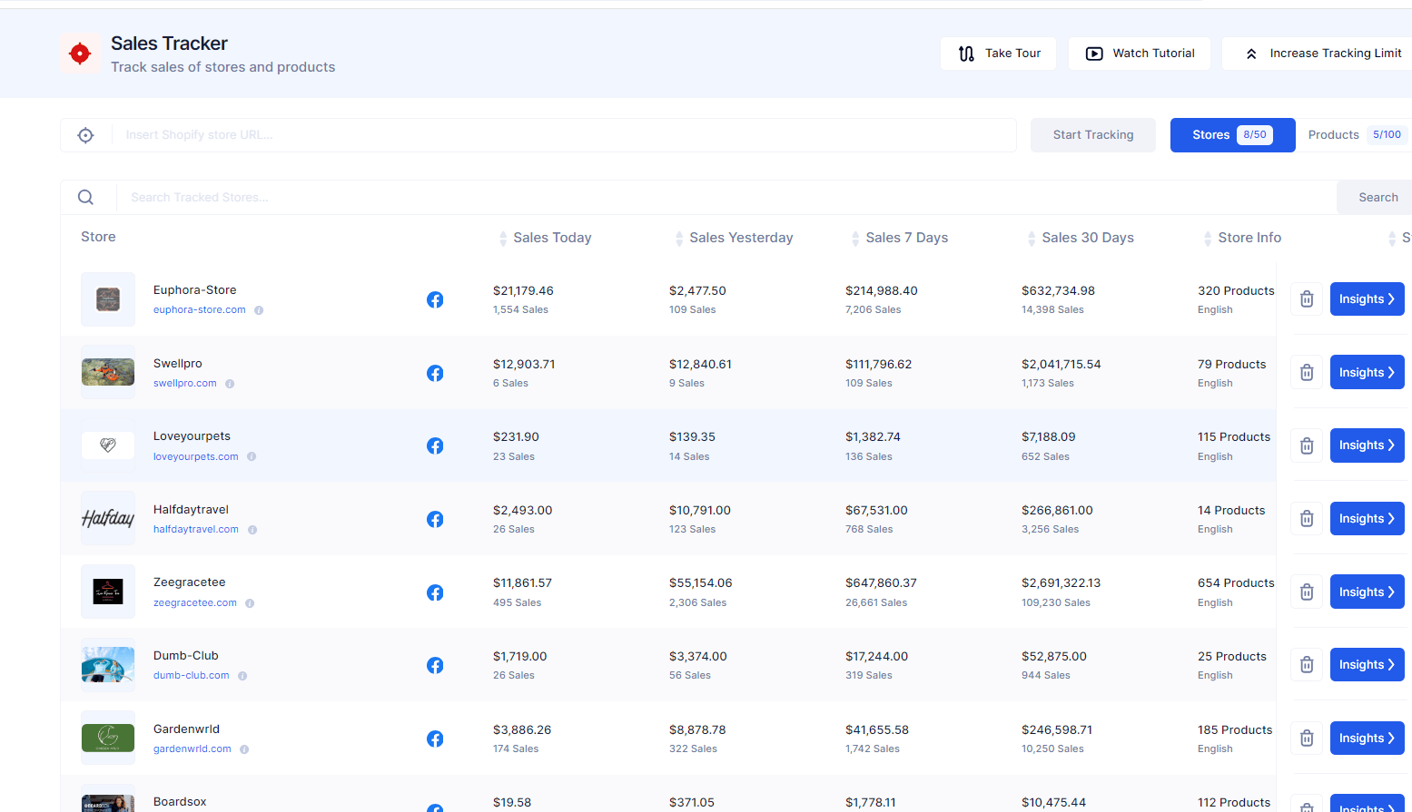Click the Dumb-Club store thumbnail

pos(108,665)
